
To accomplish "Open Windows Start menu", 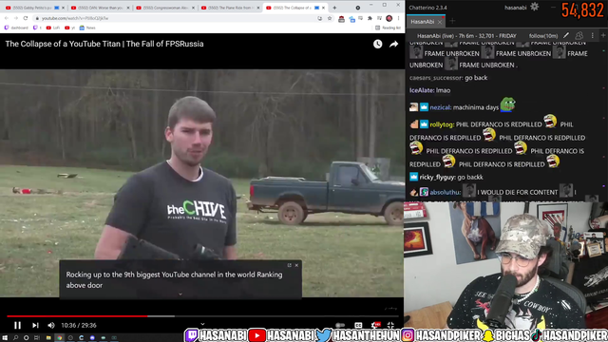I will (x=5, y=338).
